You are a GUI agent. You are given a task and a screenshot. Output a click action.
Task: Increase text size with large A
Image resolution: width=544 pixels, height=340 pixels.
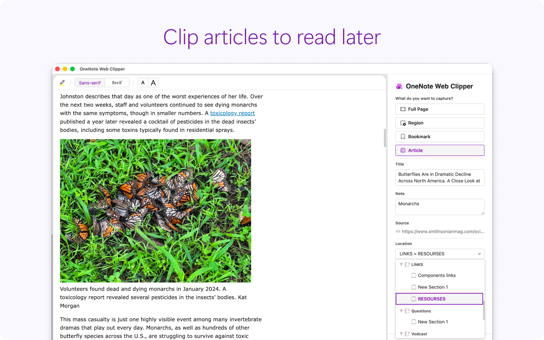coord(153,83)
